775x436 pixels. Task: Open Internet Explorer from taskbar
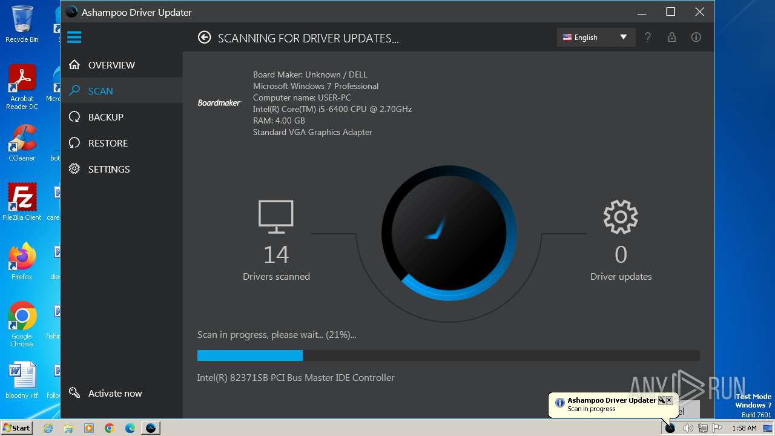click(48, 428)
